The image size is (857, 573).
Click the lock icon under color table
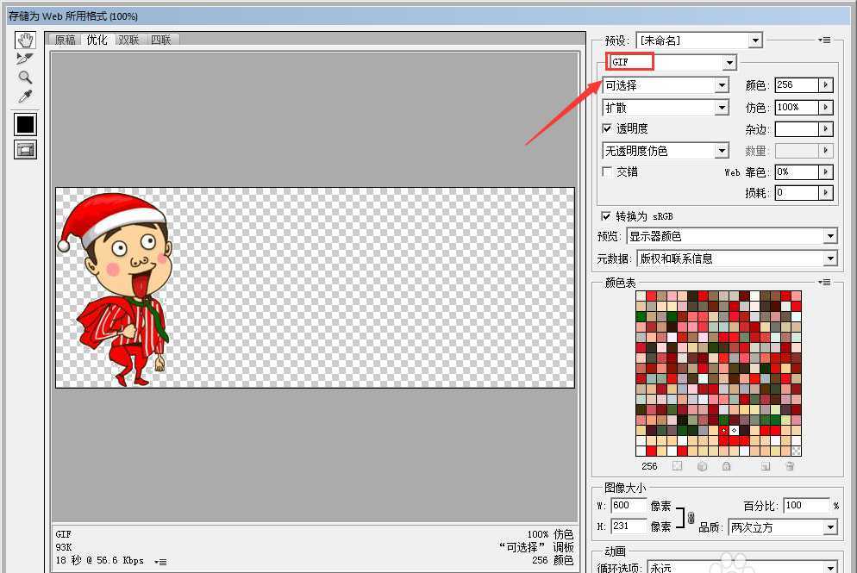[727, 466]
